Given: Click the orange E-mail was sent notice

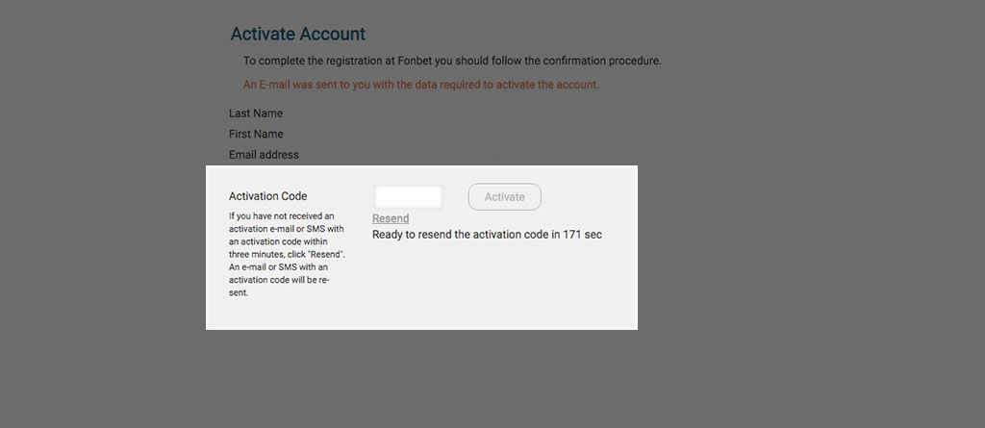Looking at the screenshot, I should coord(421,85).
